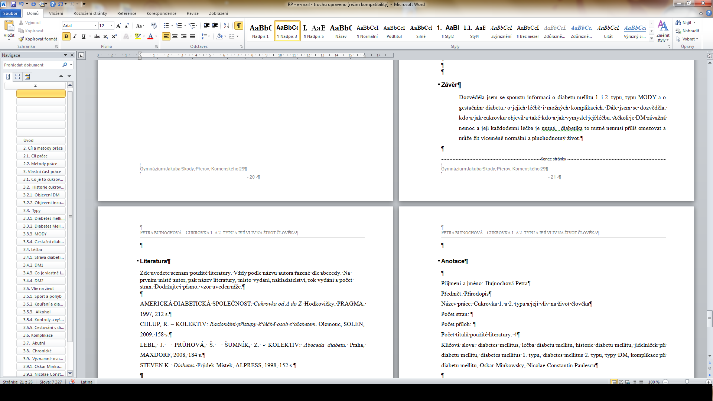Open the font size dropdown
Screen dimensions: 713x401
[x=111, y=26]
